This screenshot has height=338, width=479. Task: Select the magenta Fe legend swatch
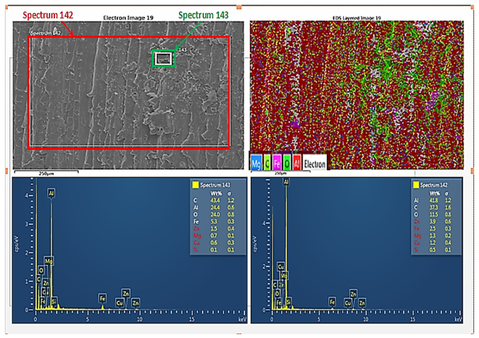coord(277,164)
